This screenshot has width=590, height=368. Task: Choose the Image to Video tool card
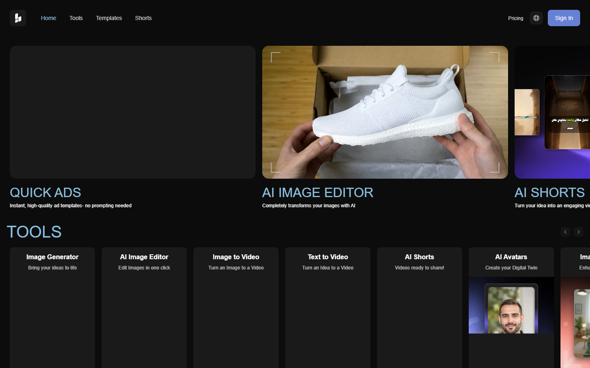point(236,307)
